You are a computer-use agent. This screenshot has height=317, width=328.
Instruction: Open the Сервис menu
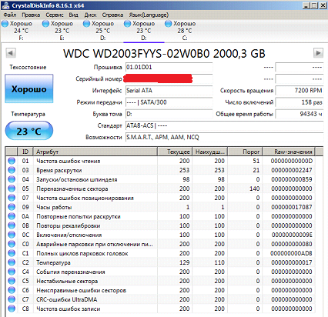click(x=55, y=15)
